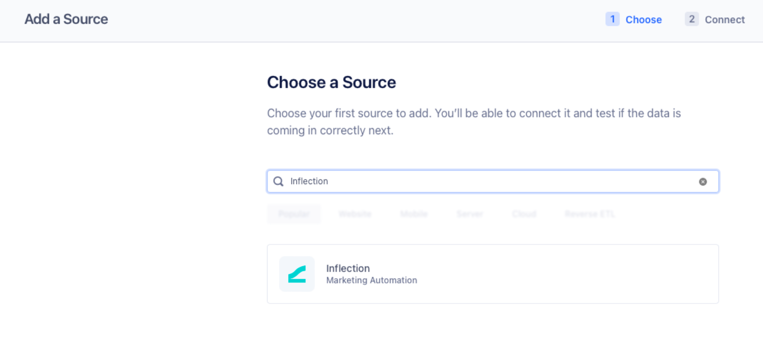Click the Inflection logo icon

297,274
